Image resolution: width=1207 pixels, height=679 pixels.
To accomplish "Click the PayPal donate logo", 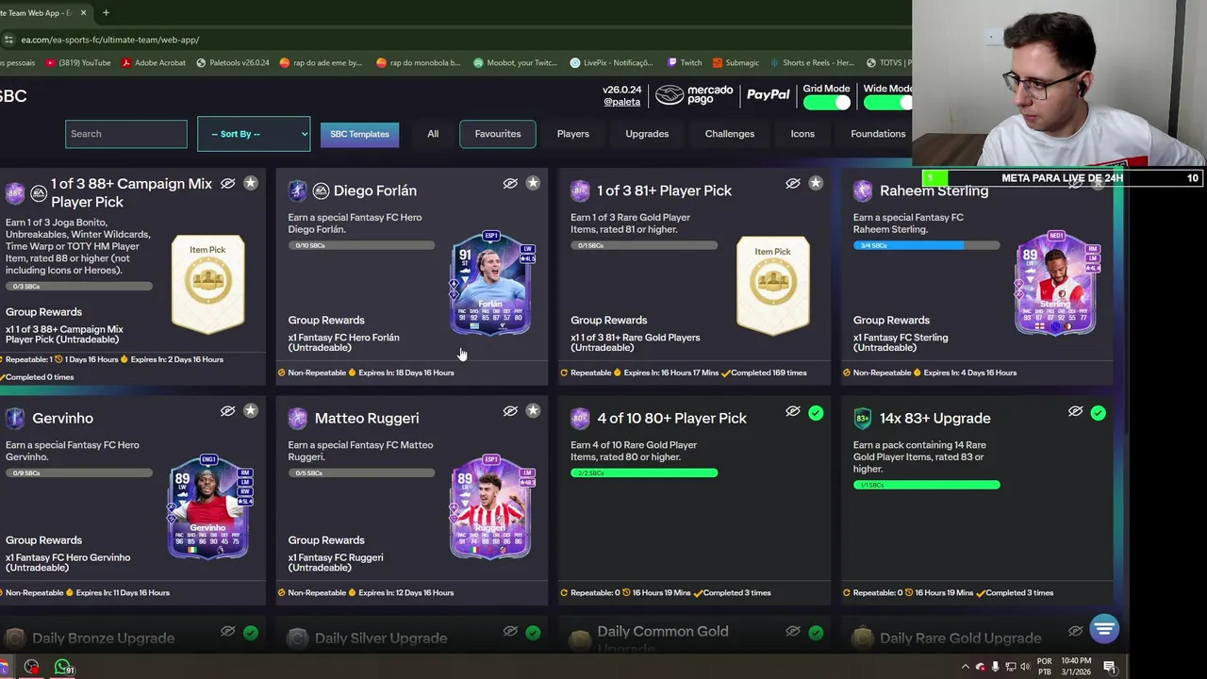I will coord(769,94).
